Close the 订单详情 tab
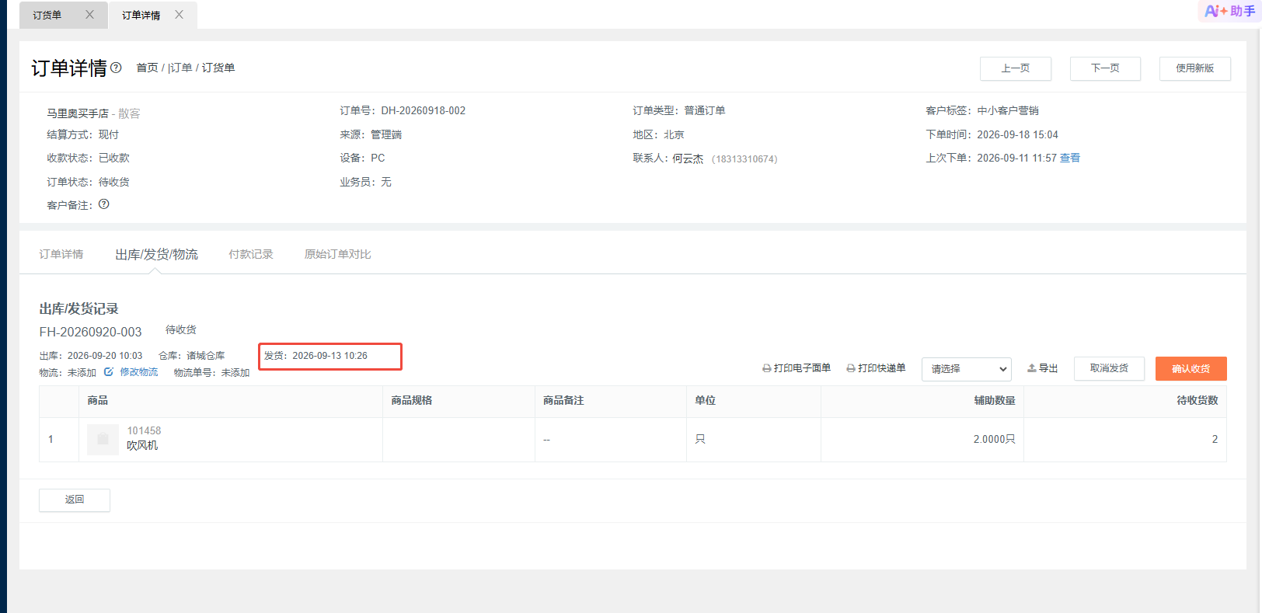Image resolution: width=1262 pixels, height=613 pixels. (179, 15)
